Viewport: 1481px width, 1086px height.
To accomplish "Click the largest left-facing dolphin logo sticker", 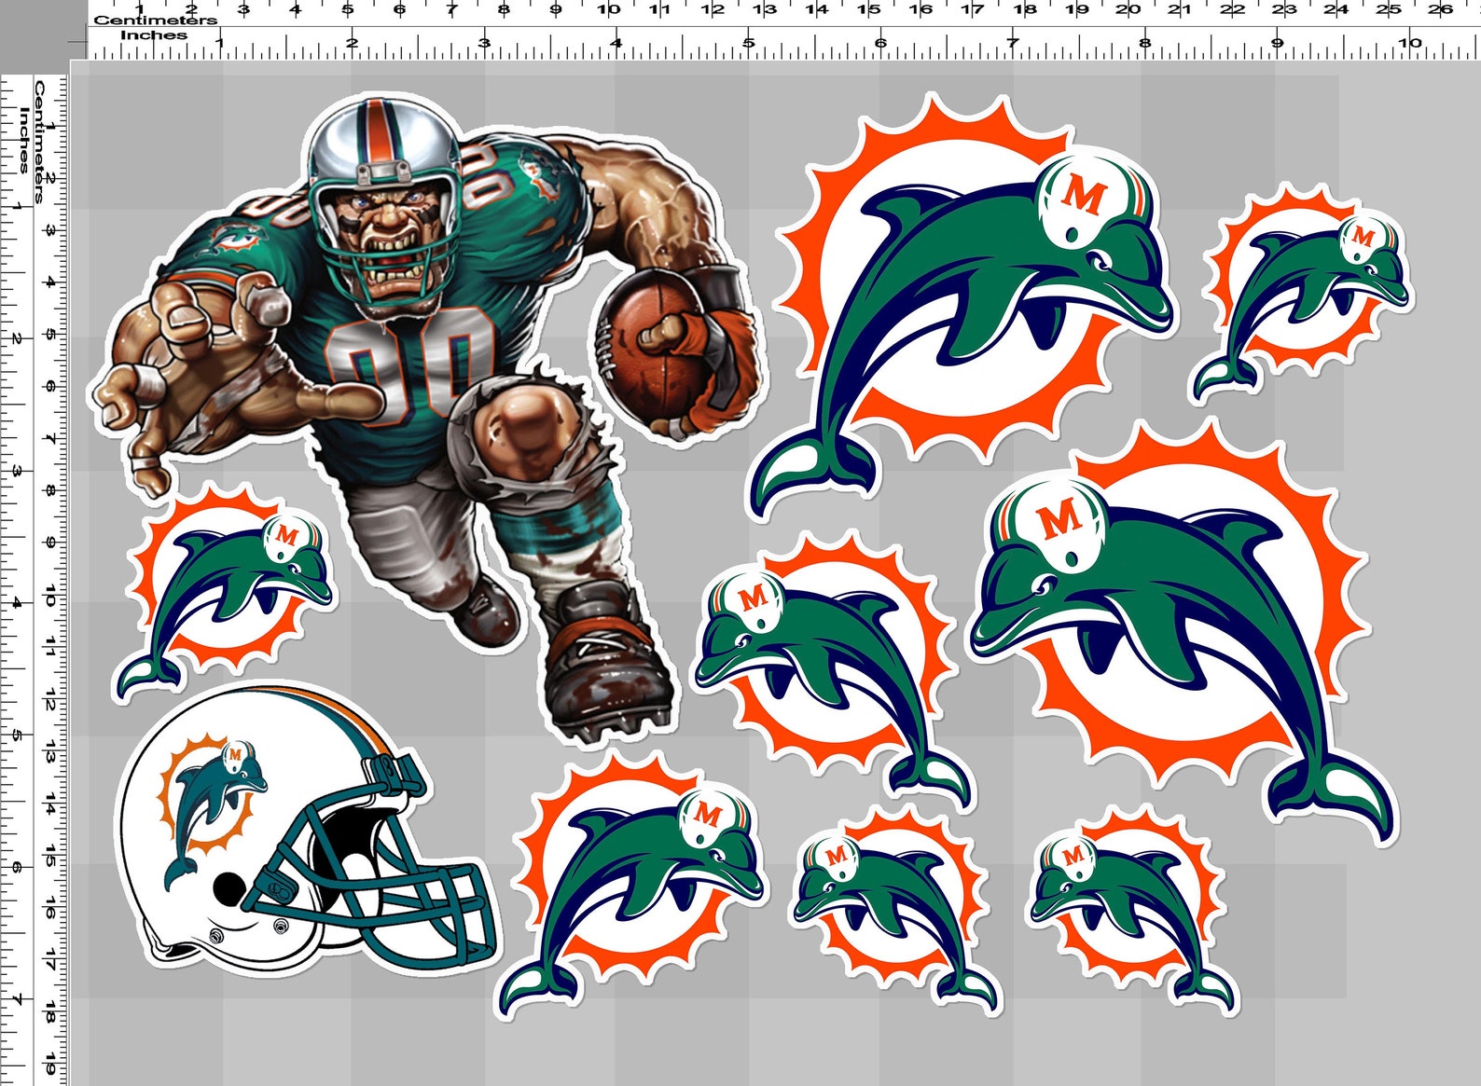I will click(1183, 632).
